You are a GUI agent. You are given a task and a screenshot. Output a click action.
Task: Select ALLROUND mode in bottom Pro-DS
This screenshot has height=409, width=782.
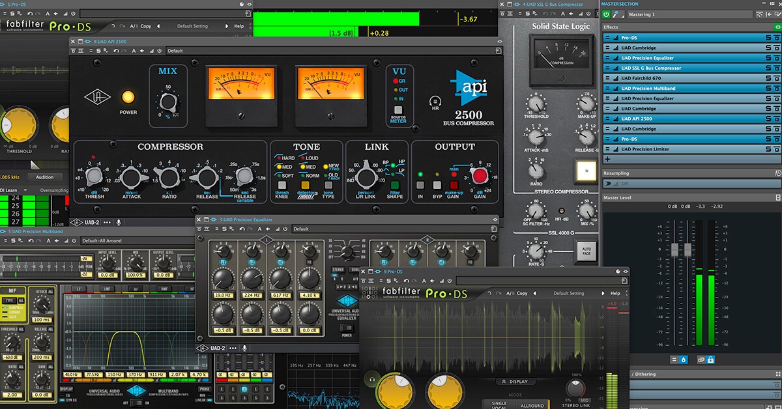click(533, 405)
